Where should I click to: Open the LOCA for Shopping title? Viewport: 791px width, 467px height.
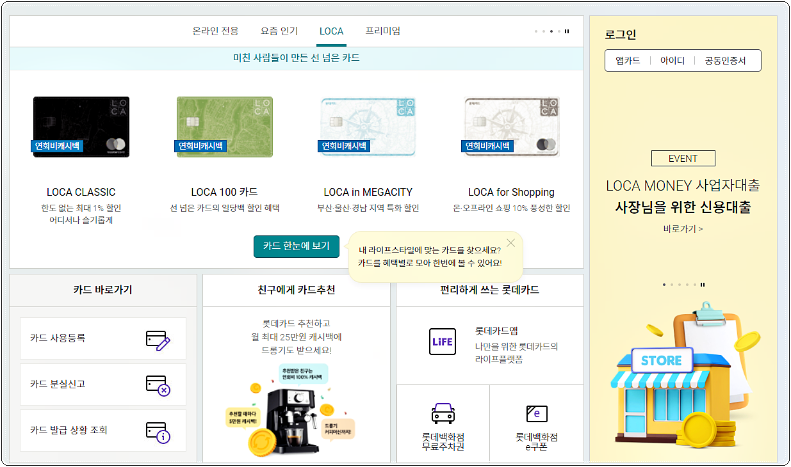[512, 192]
